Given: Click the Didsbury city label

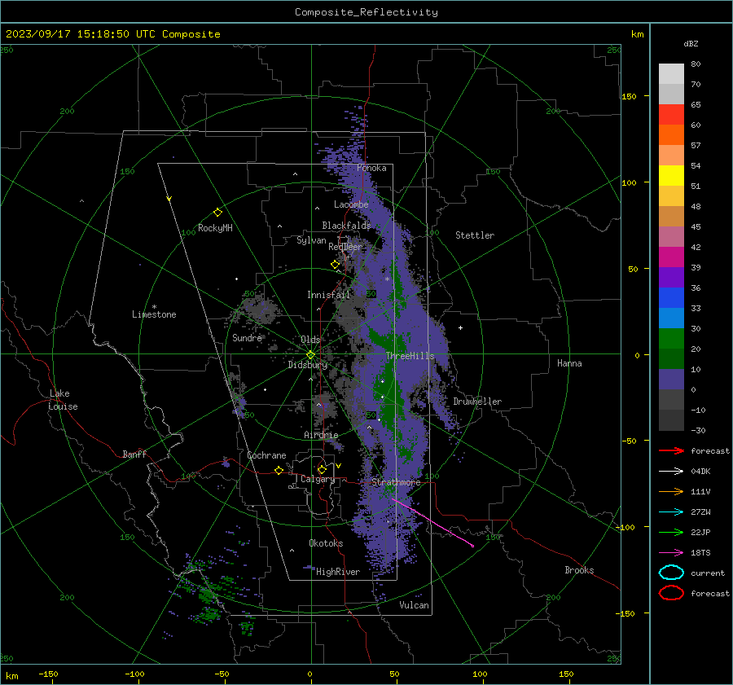Looking at the screenshot, I should coord(307,365).
